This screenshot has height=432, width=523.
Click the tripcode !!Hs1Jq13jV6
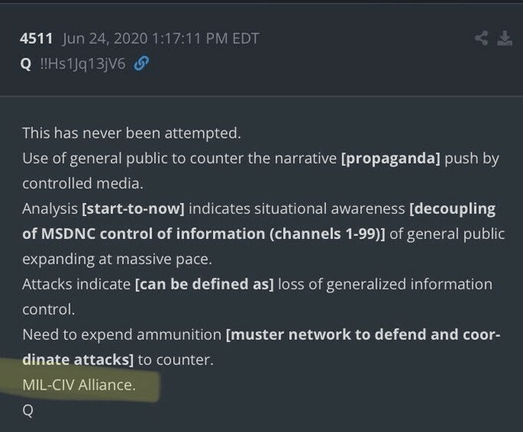(x=82, y=65)
